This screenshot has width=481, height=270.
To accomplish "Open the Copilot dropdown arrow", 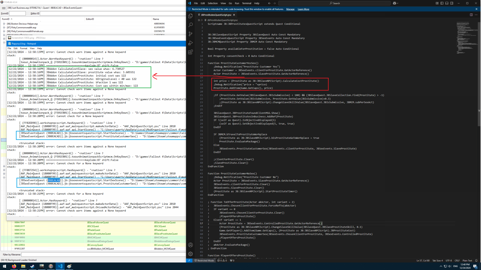I will pos(398,3).
